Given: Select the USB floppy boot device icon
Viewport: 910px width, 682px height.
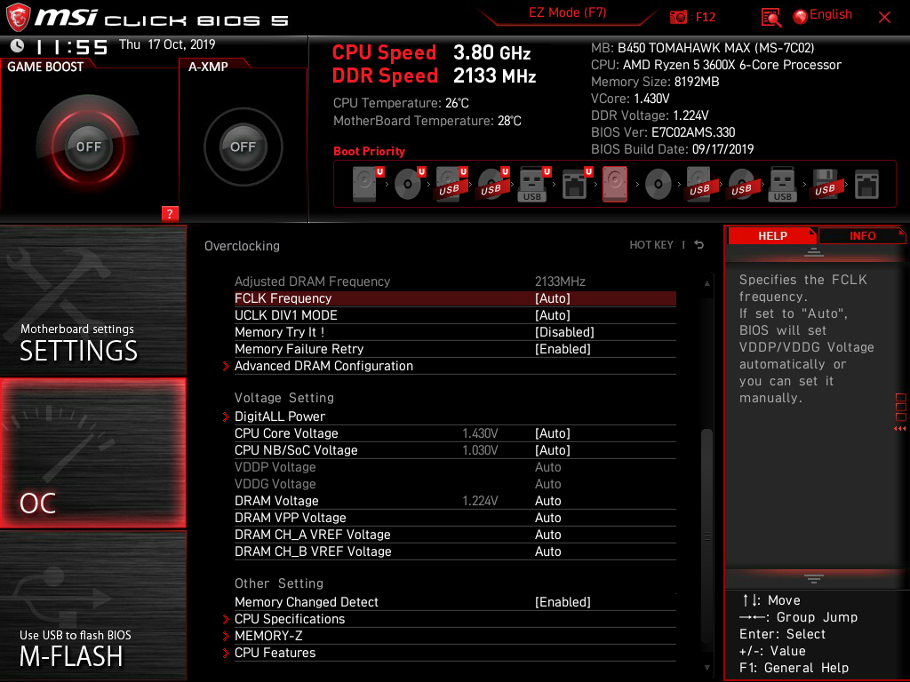Looking at the screenshot, I should [826, 185].
